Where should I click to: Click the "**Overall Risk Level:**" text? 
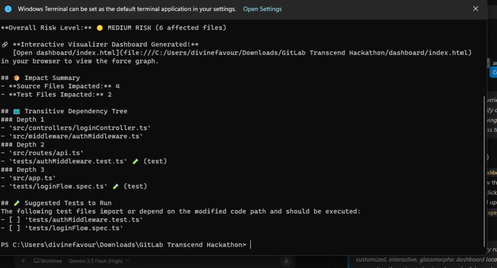(x=46, y=28)
